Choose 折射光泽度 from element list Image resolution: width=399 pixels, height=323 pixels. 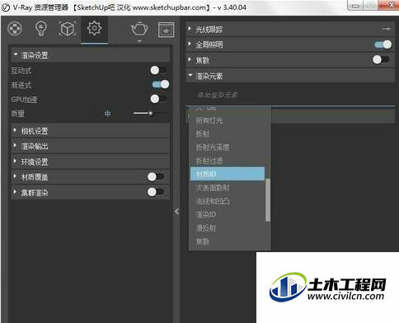tap(228, 147)
